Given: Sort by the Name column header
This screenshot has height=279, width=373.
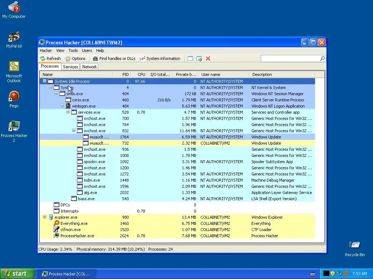Looking at the screenshot, I should pyautogui.click(x=76, y=74).
